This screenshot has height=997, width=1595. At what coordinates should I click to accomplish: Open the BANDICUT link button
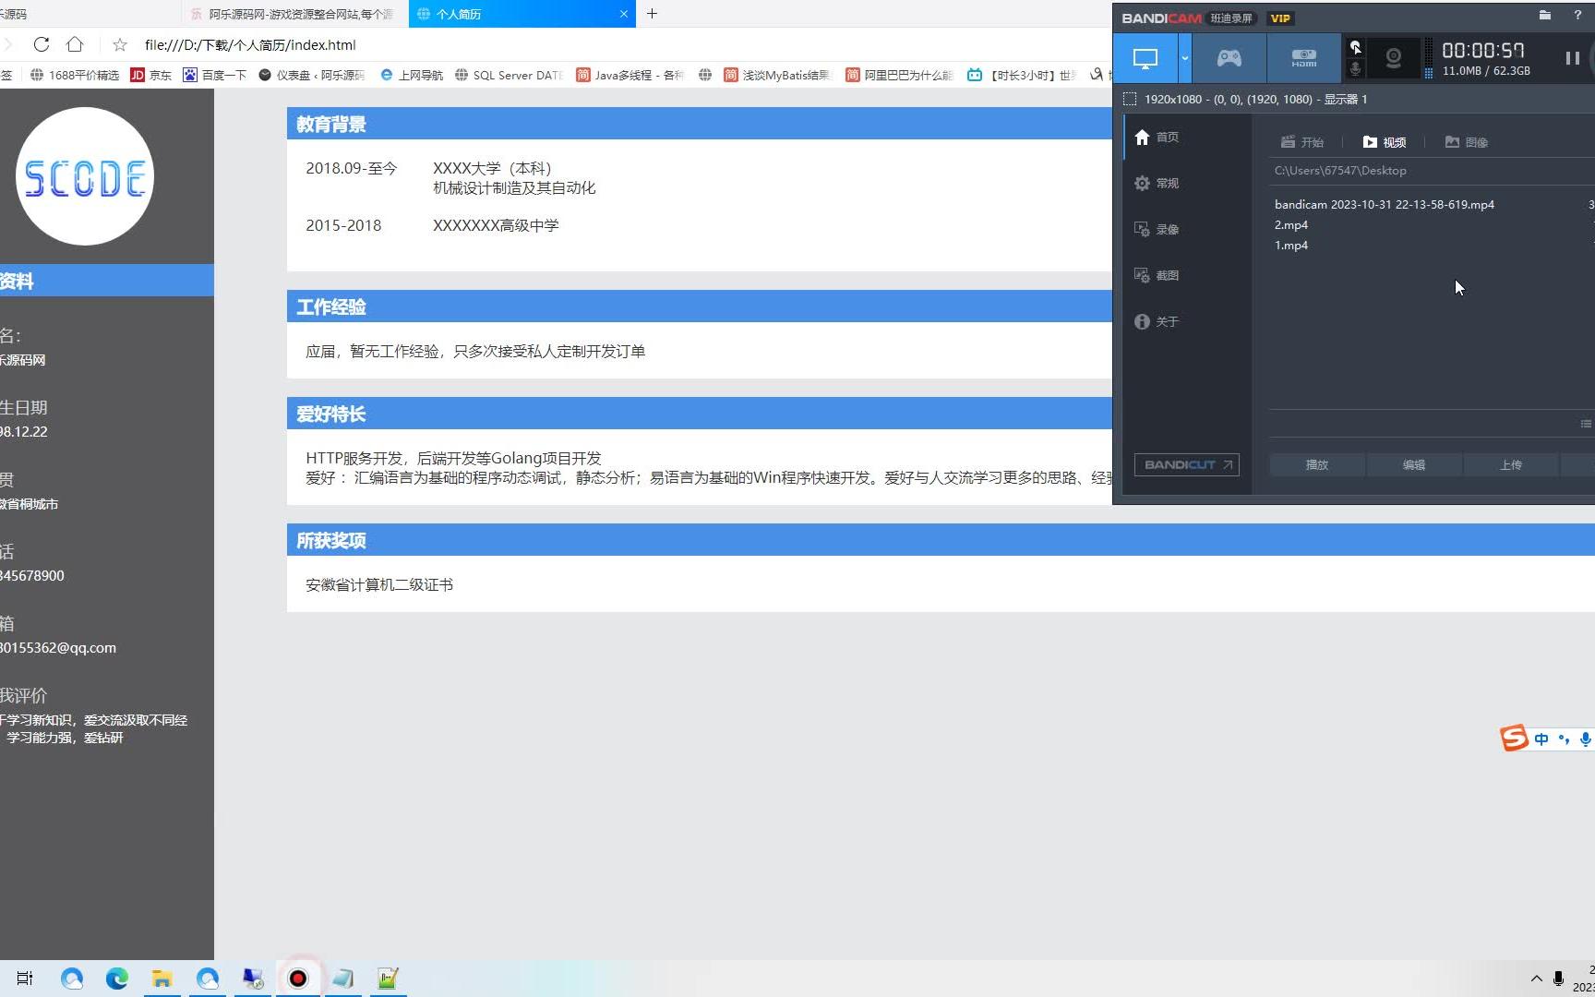point(1186,465)
